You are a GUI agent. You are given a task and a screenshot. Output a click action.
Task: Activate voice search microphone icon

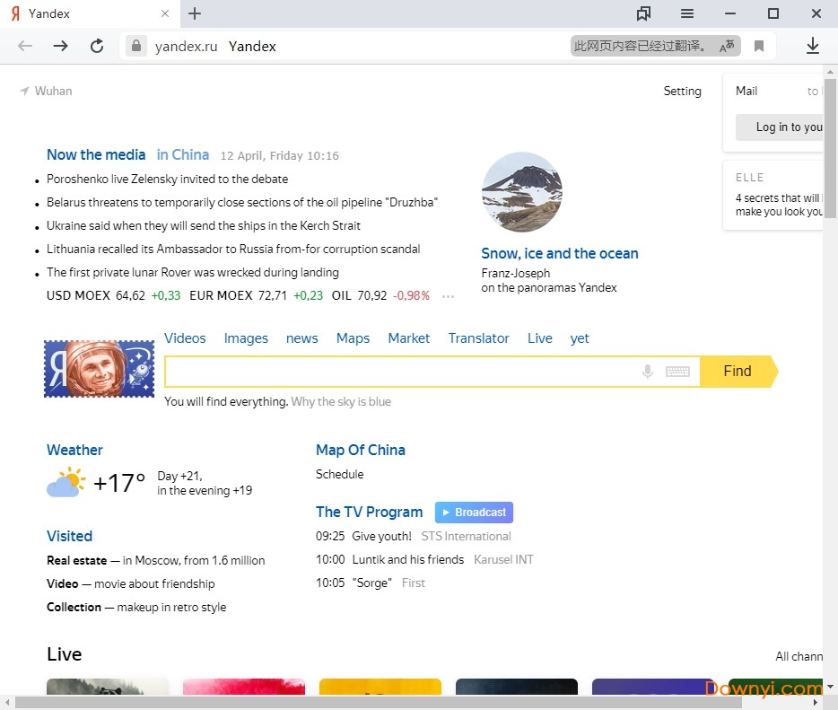pyautogui.click(x=647, y=371)
